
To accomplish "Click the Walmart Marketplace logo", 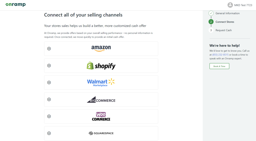I will point(101,83).
